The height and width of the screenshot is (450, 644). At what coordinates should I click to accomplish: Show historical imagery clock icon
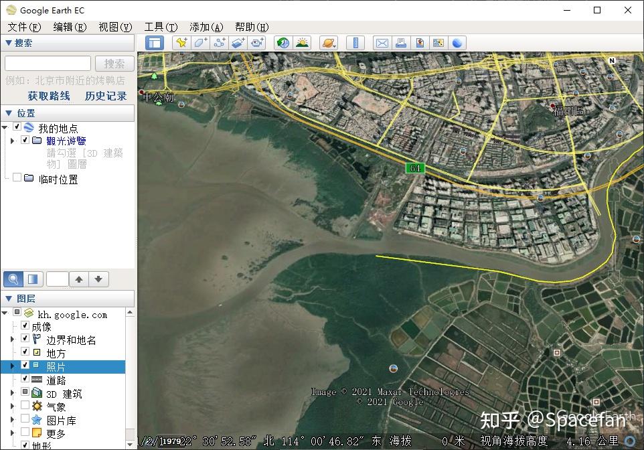tap(283, 43)
